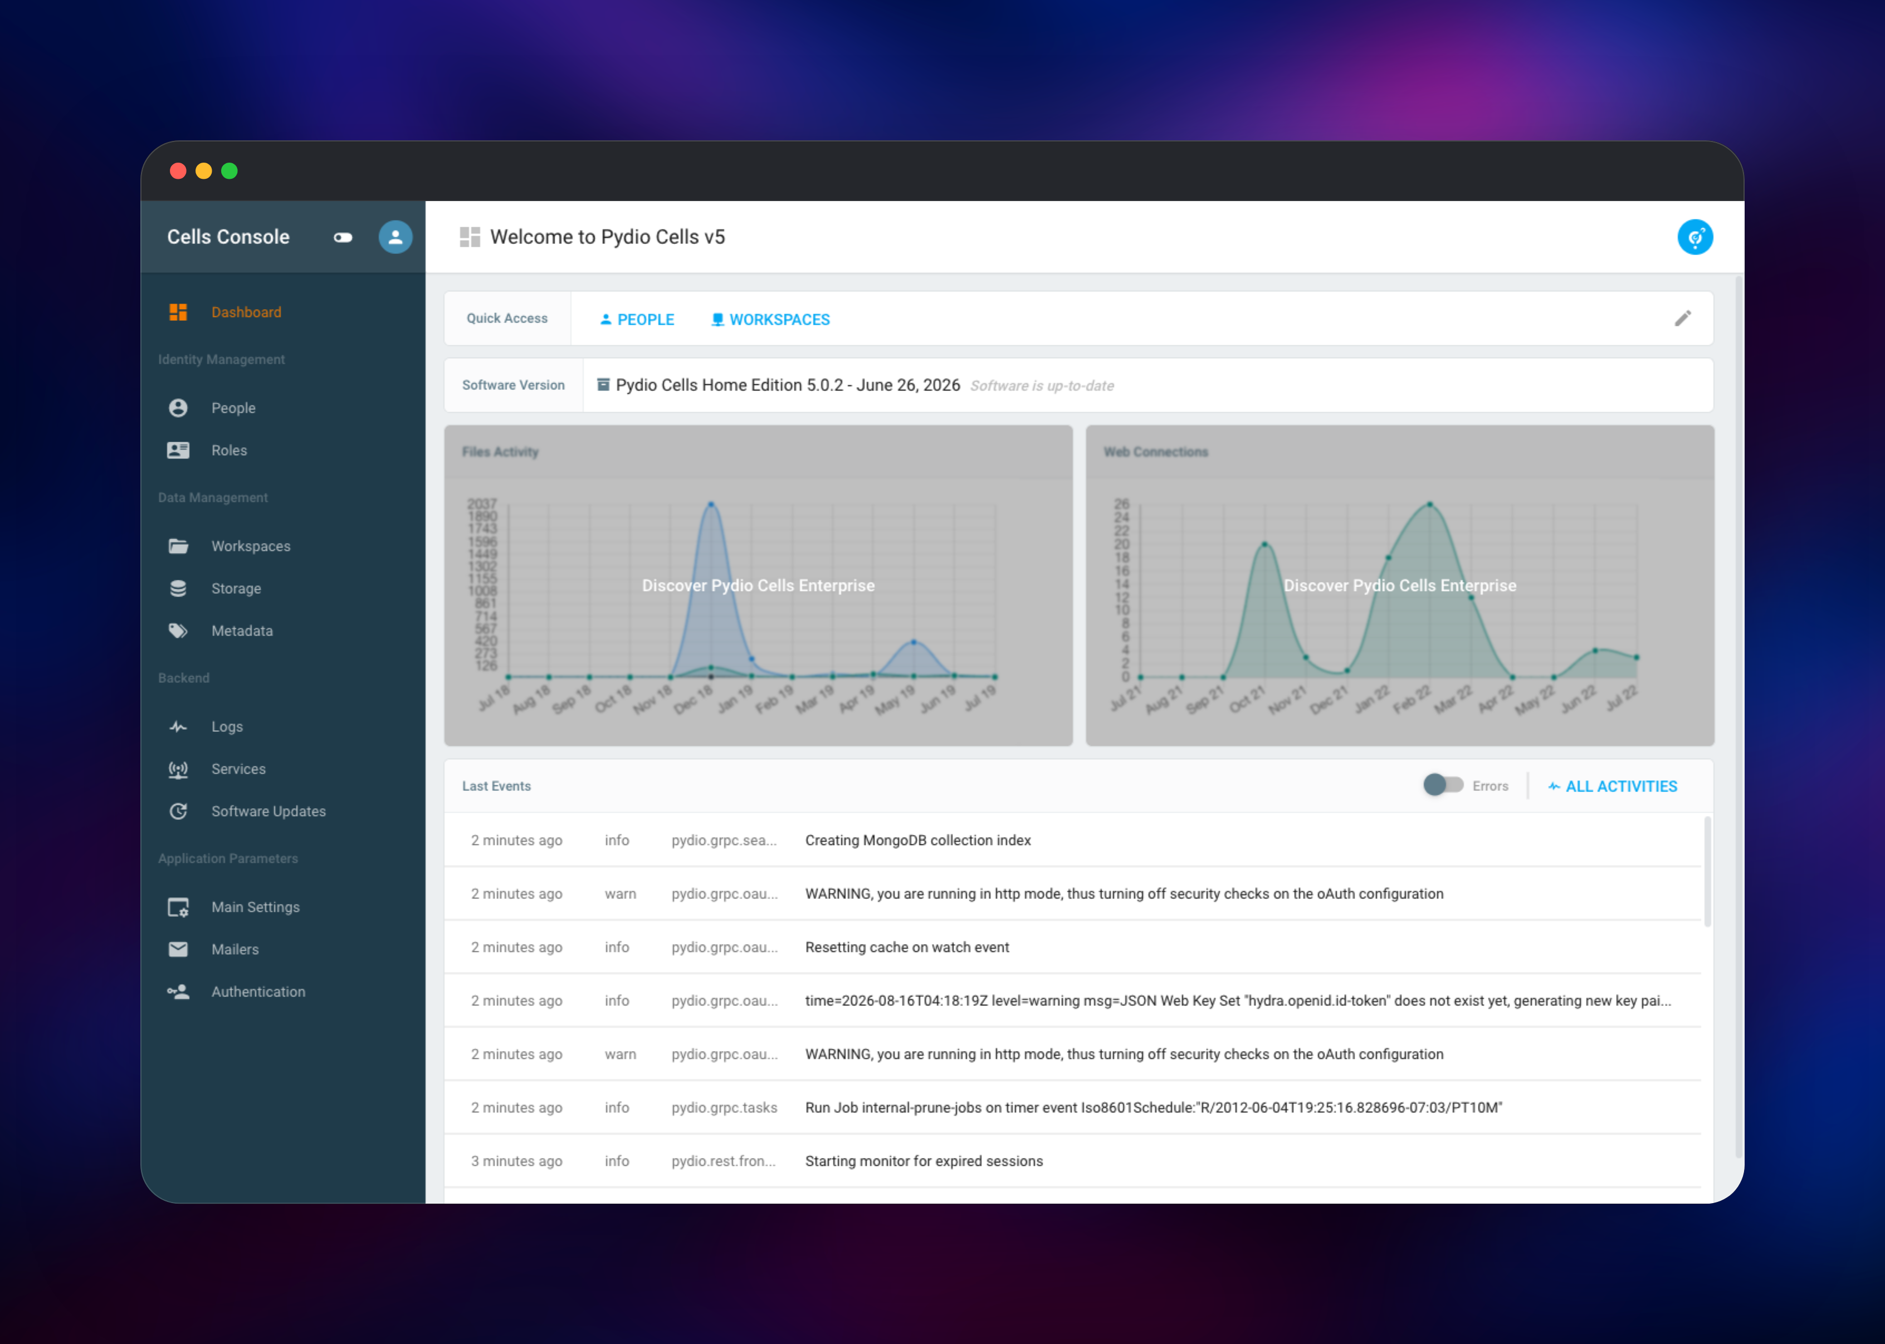Select Starting monitor for expired sessions event
The height and width of the screenshot is (1344, 1885).
point(1072,1161)
